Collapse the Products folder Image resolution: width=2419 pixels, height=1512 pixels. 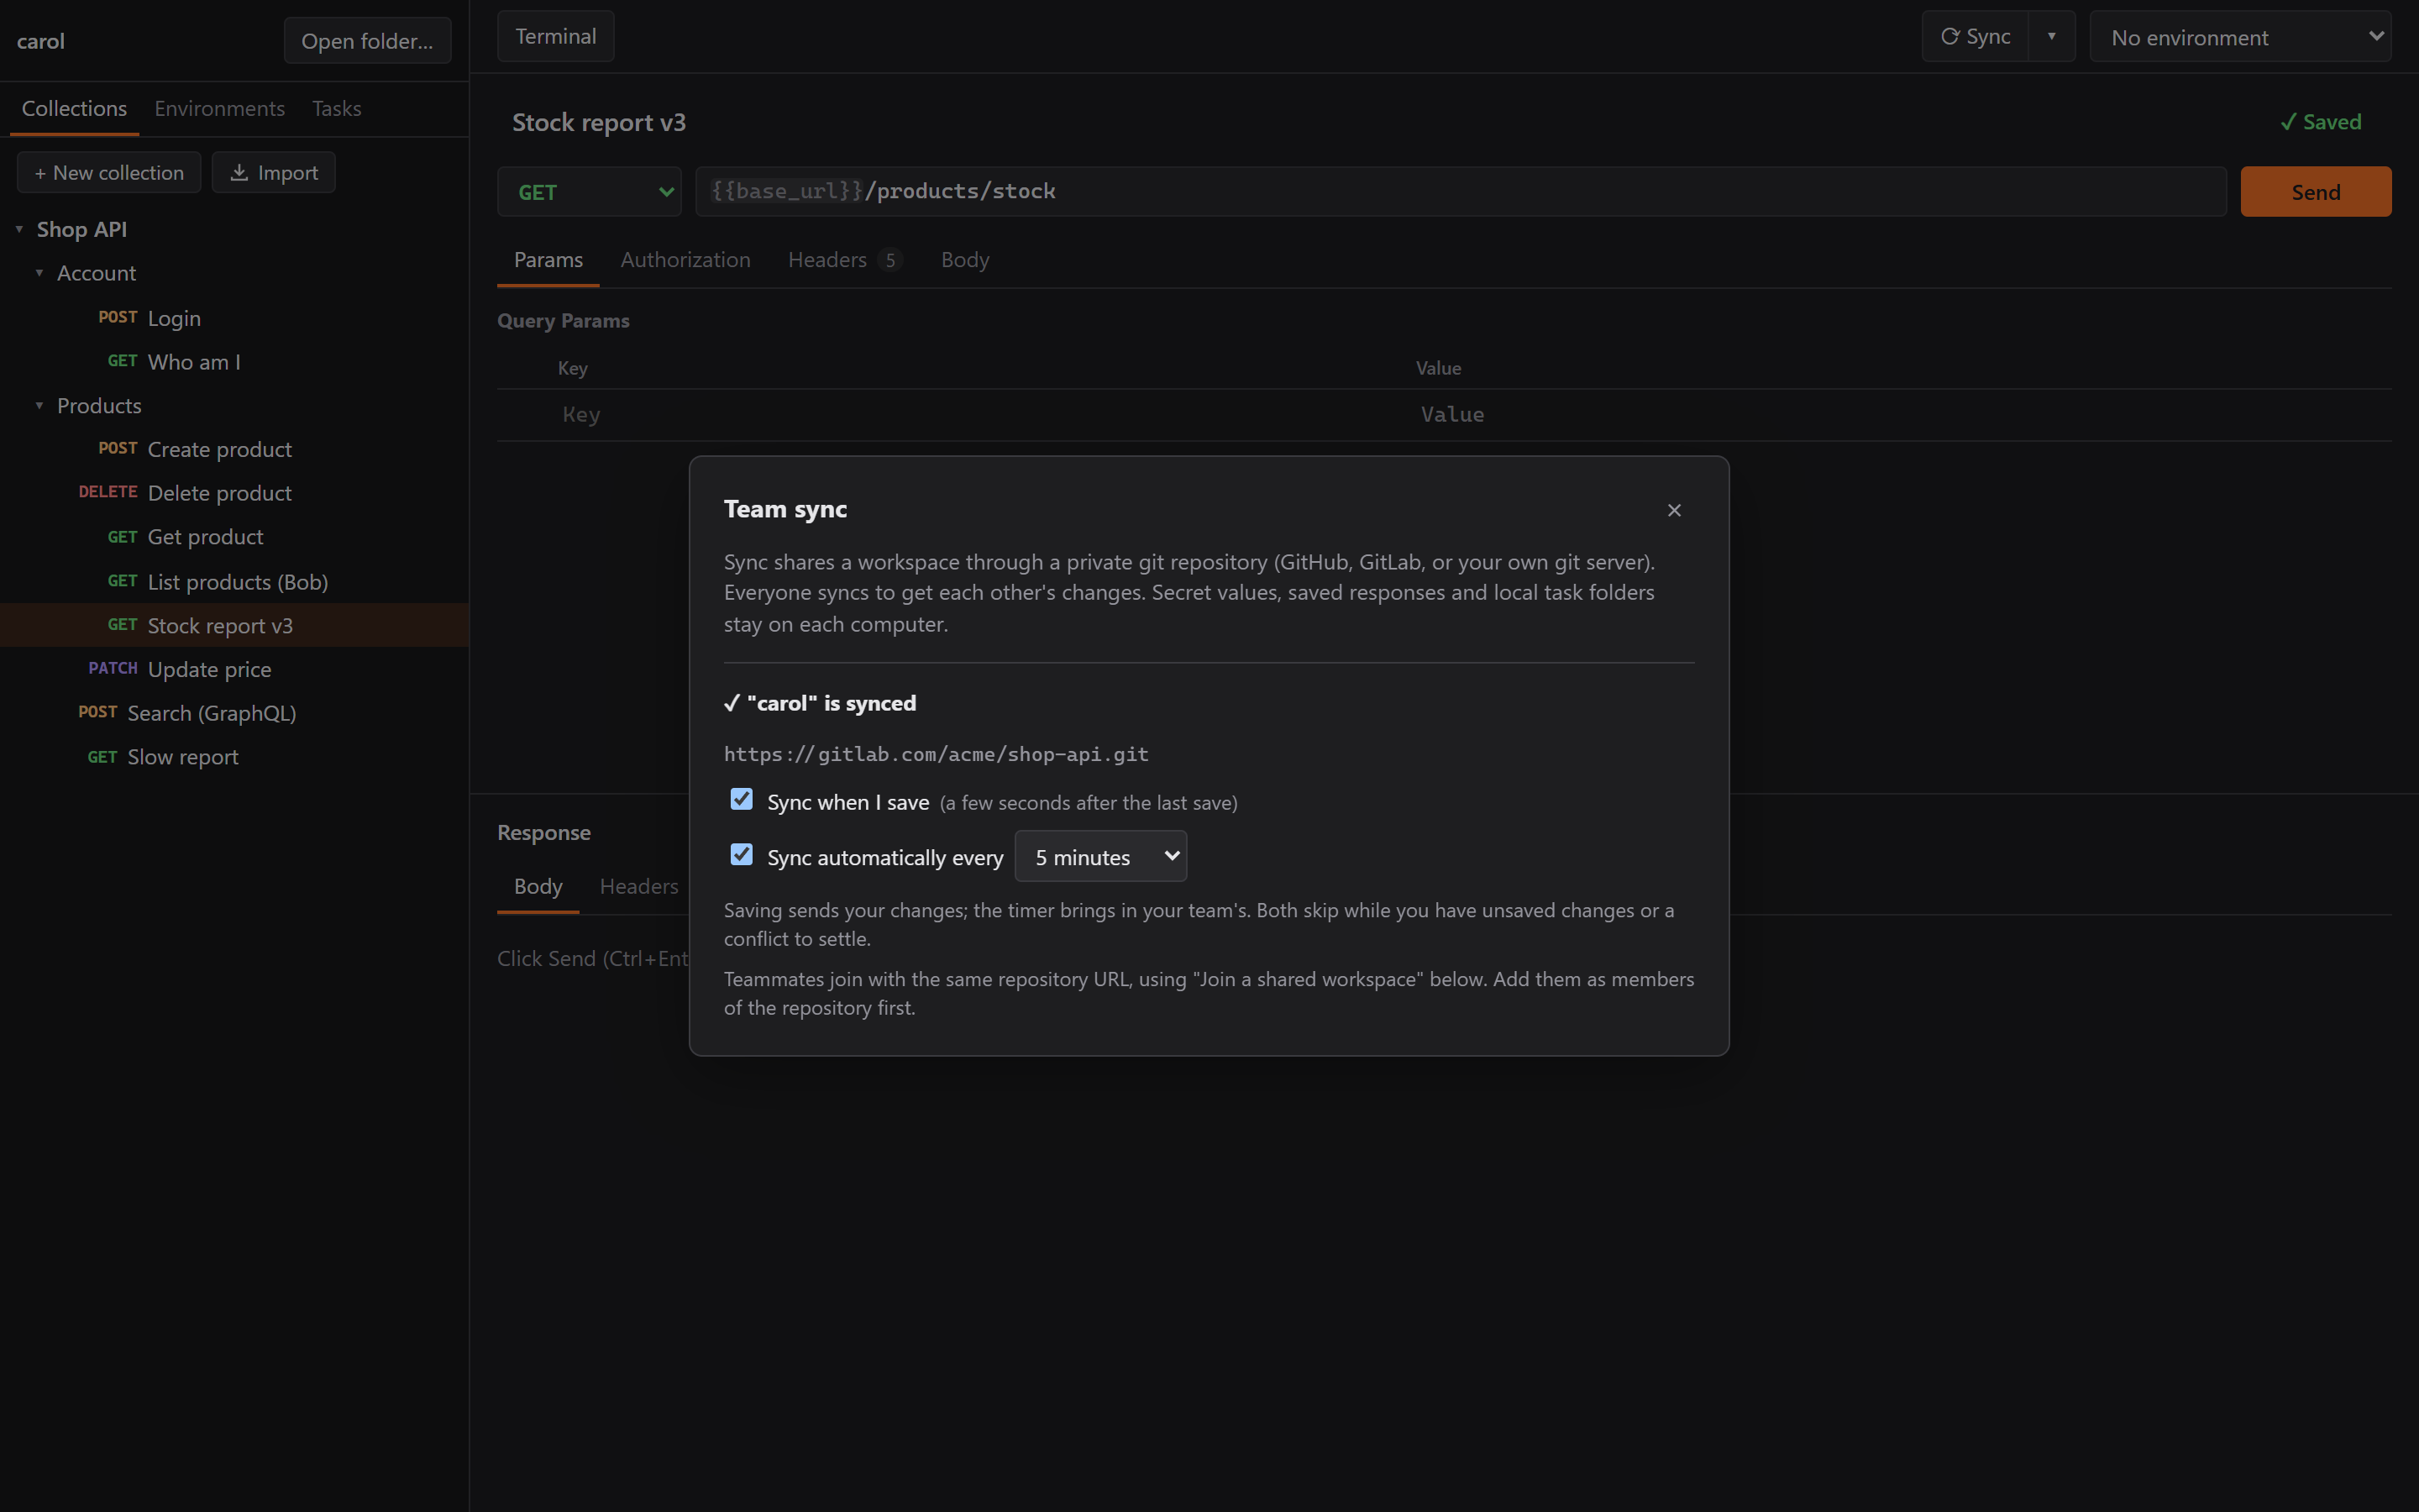39,406
